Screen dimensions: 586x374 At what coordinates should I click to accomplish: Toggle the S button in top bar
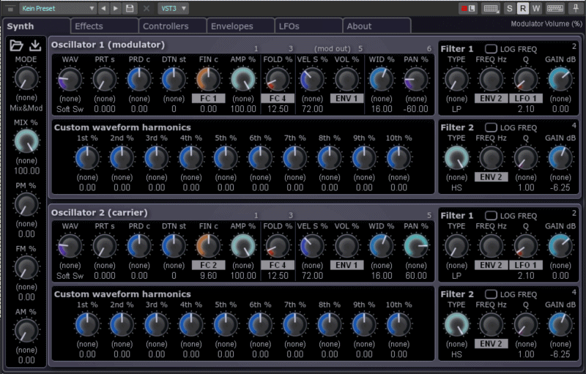[509, 8]
